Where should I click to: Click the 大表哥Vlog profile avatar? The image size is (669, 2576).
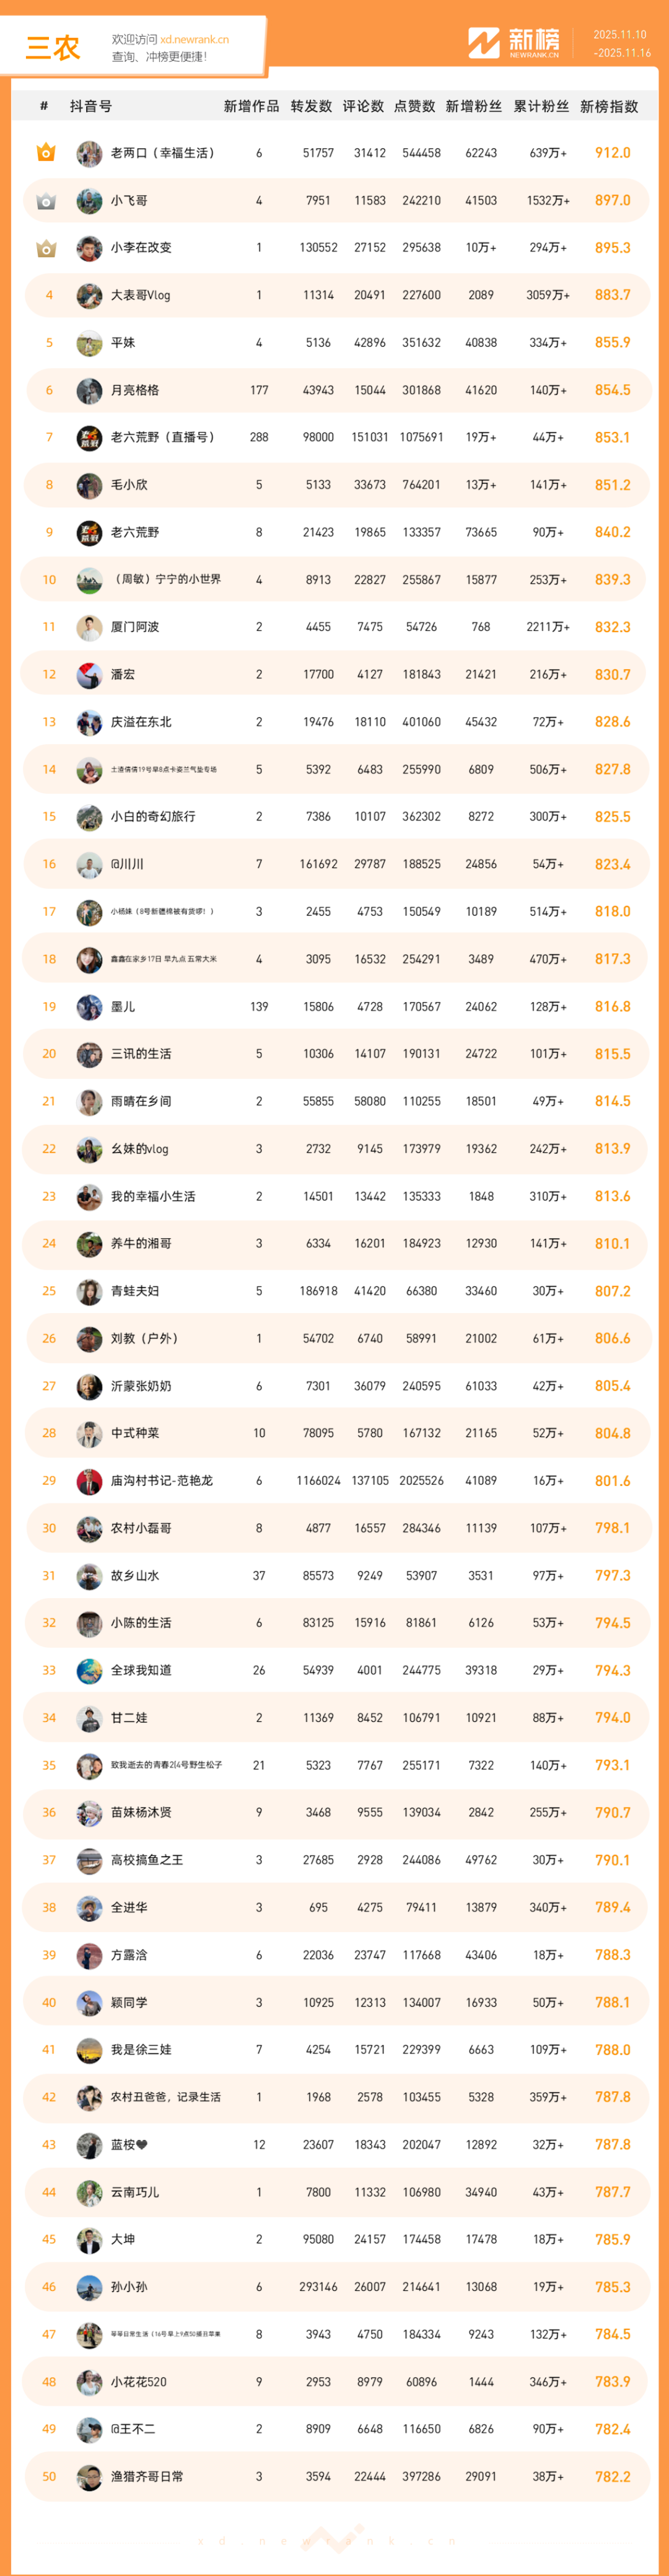pos(89,296)
